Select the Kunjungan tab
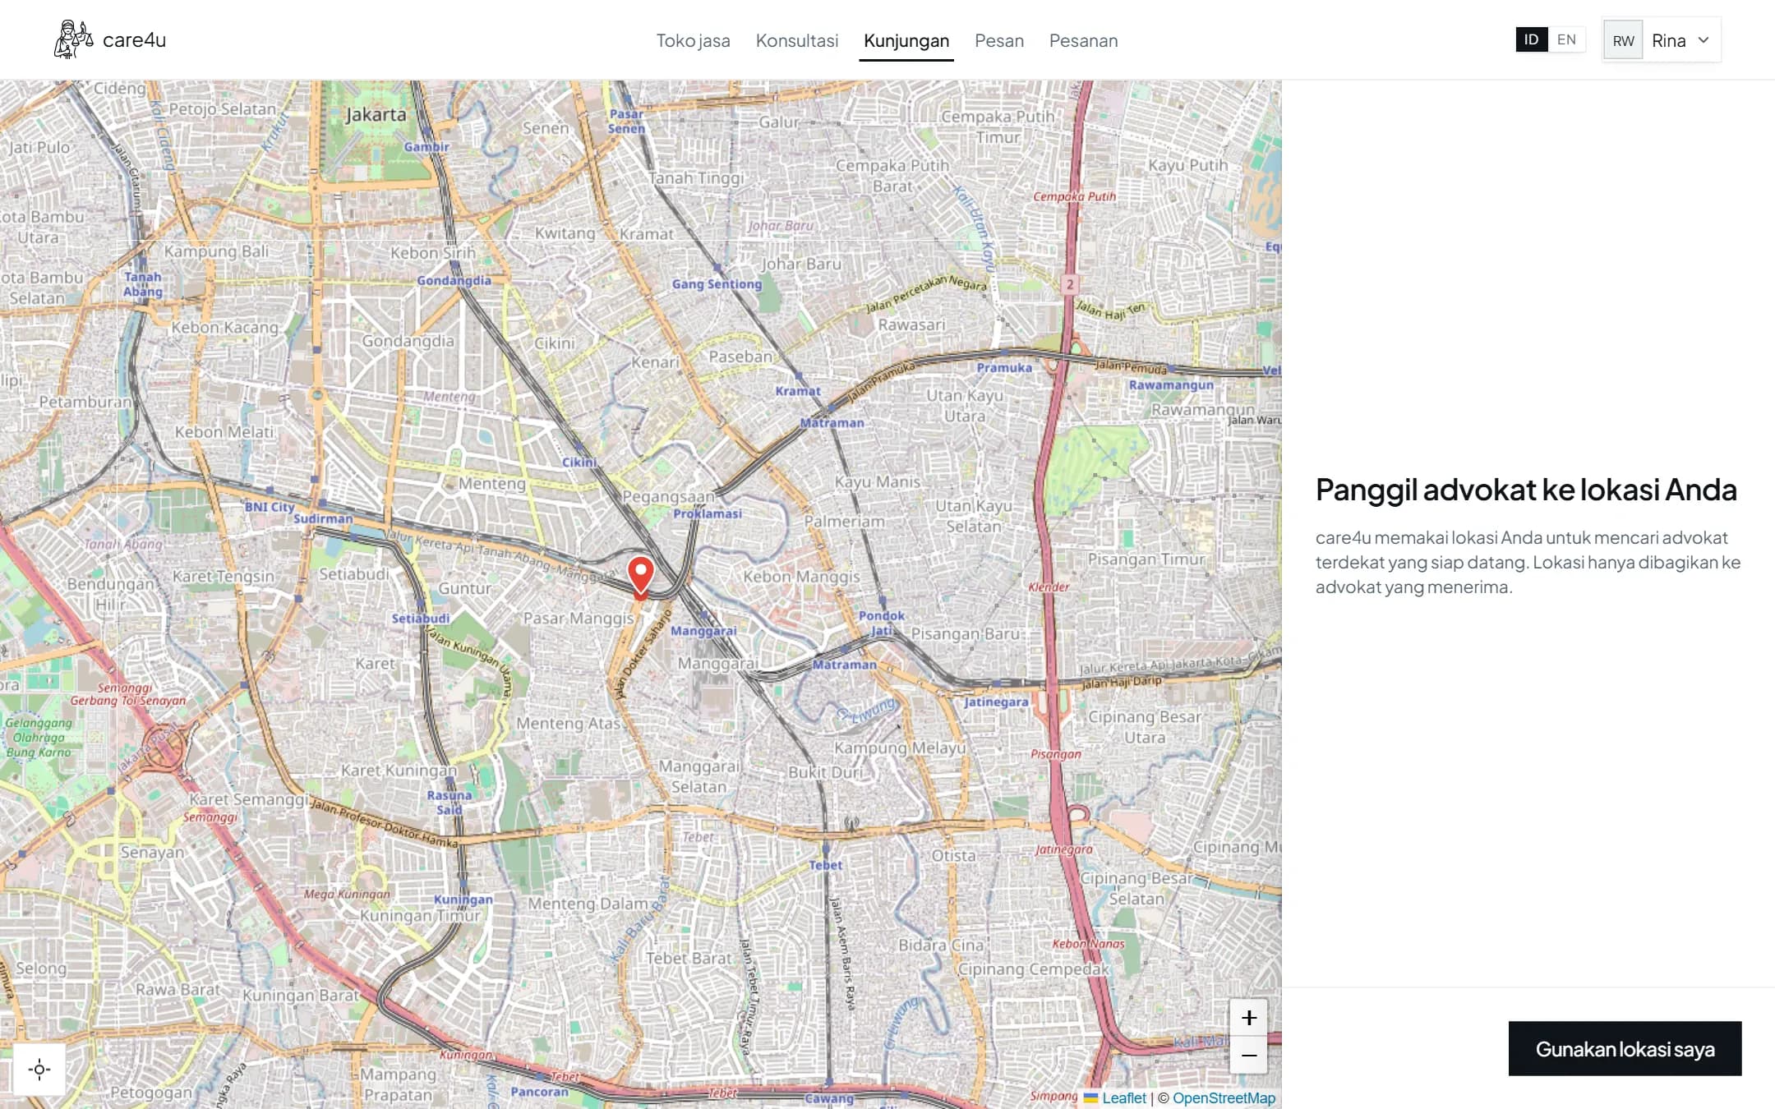This screenshot has width=1775, height=1109. coord(906,40)
